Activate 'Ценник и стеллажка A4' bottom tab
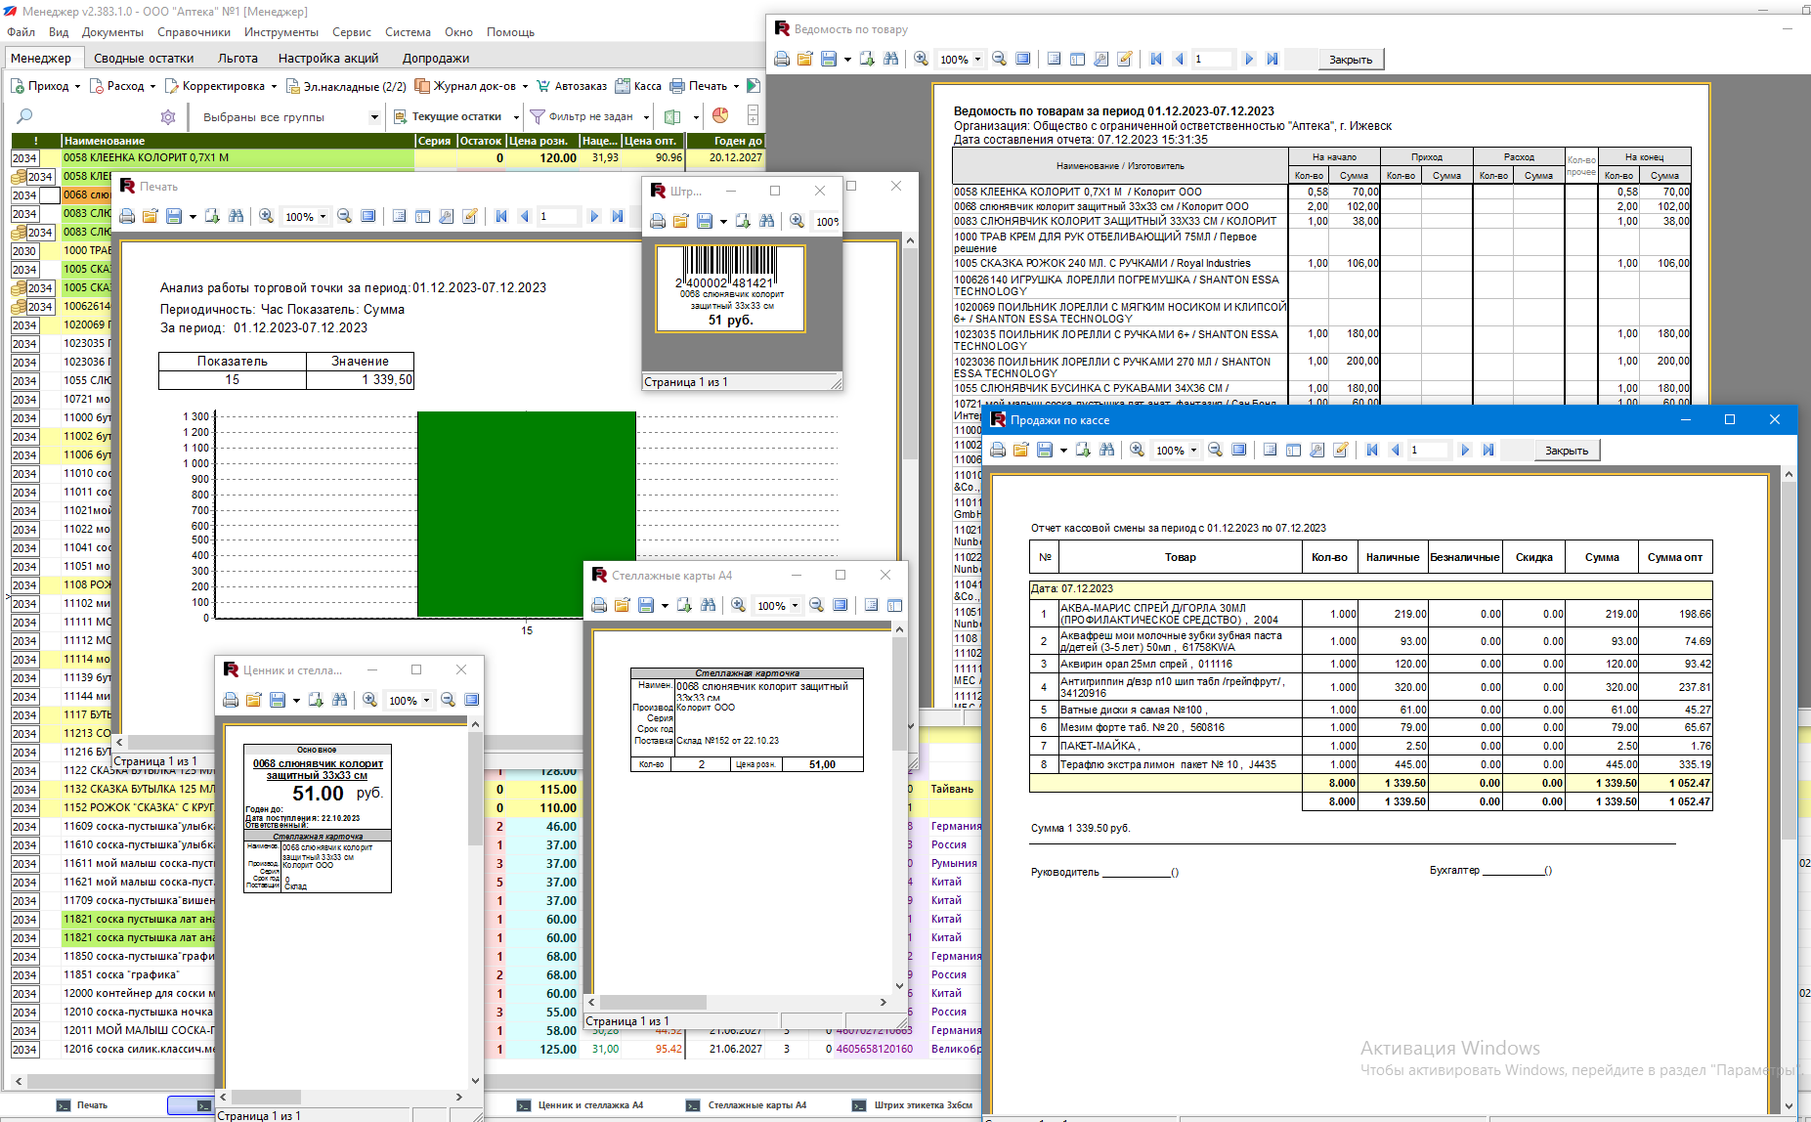Image resolution: width=1811 pixels, height=1122 pixels. pos(581,1105)
